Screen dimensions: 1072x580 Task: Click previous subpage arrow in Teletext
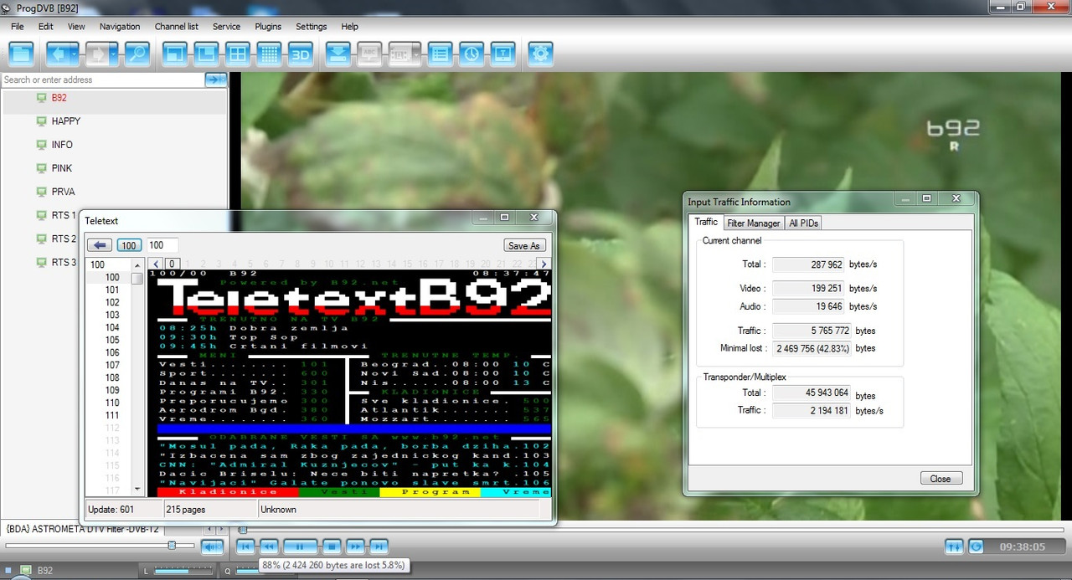coord(155,264)
